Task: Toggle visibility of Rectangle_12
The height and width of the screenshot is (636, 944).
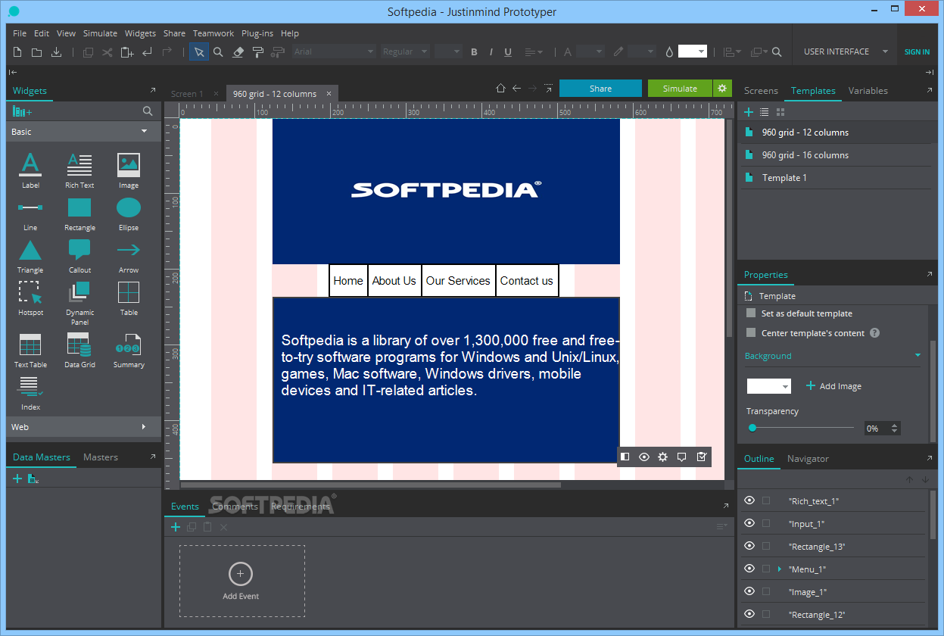Action: pyautogui.click(x=749, y=614)
